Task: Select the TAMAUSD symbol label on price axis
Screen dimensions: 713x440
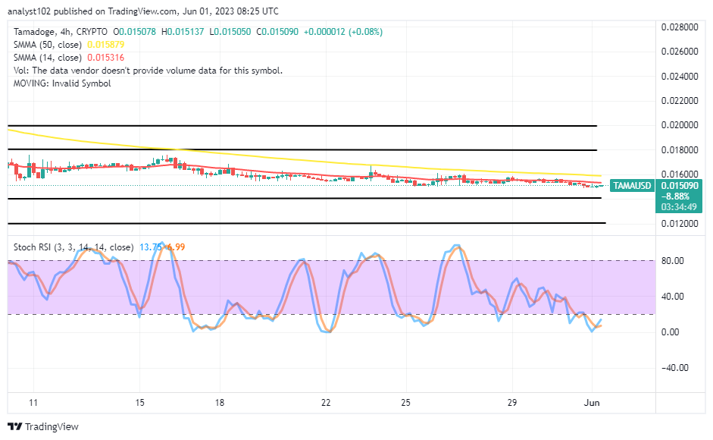Action: [632, 185]
